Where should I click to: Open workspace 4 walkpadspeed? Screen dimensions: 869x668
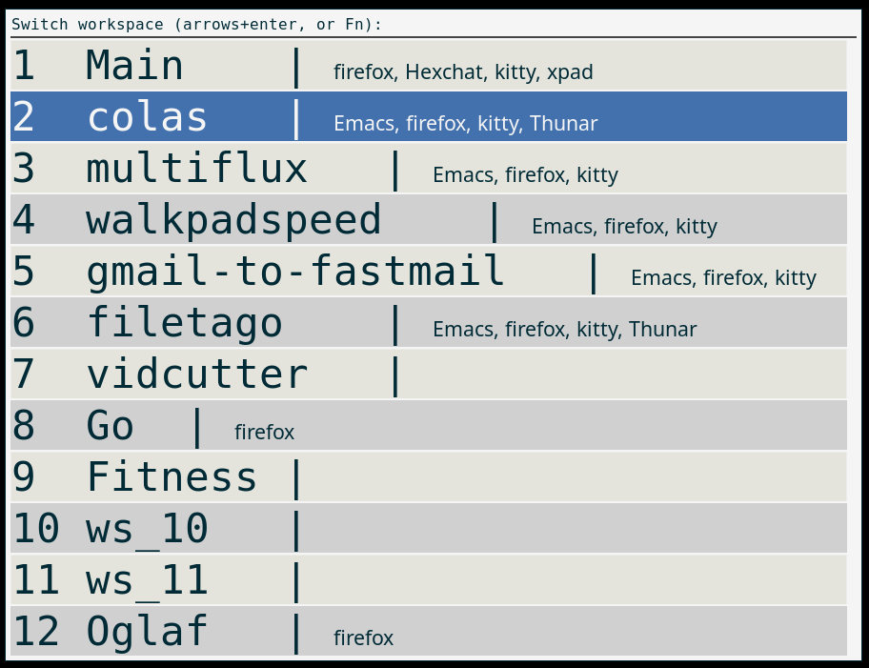tap(429, 219)
